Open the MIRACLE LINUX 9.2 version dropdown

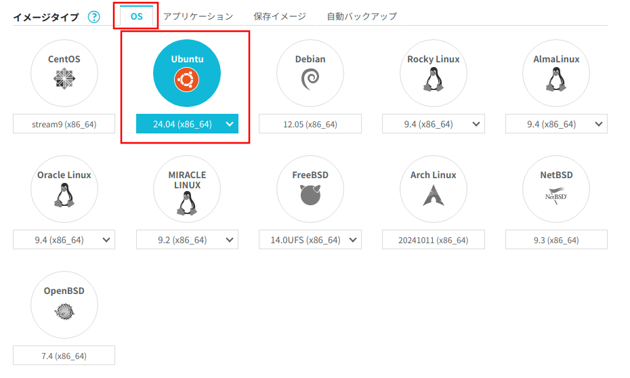(187, 239)
